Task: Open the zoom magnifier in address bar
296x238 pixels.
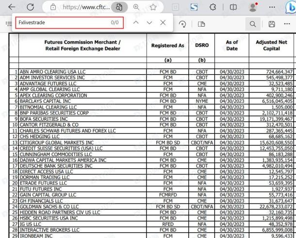Action: [136, 7]
